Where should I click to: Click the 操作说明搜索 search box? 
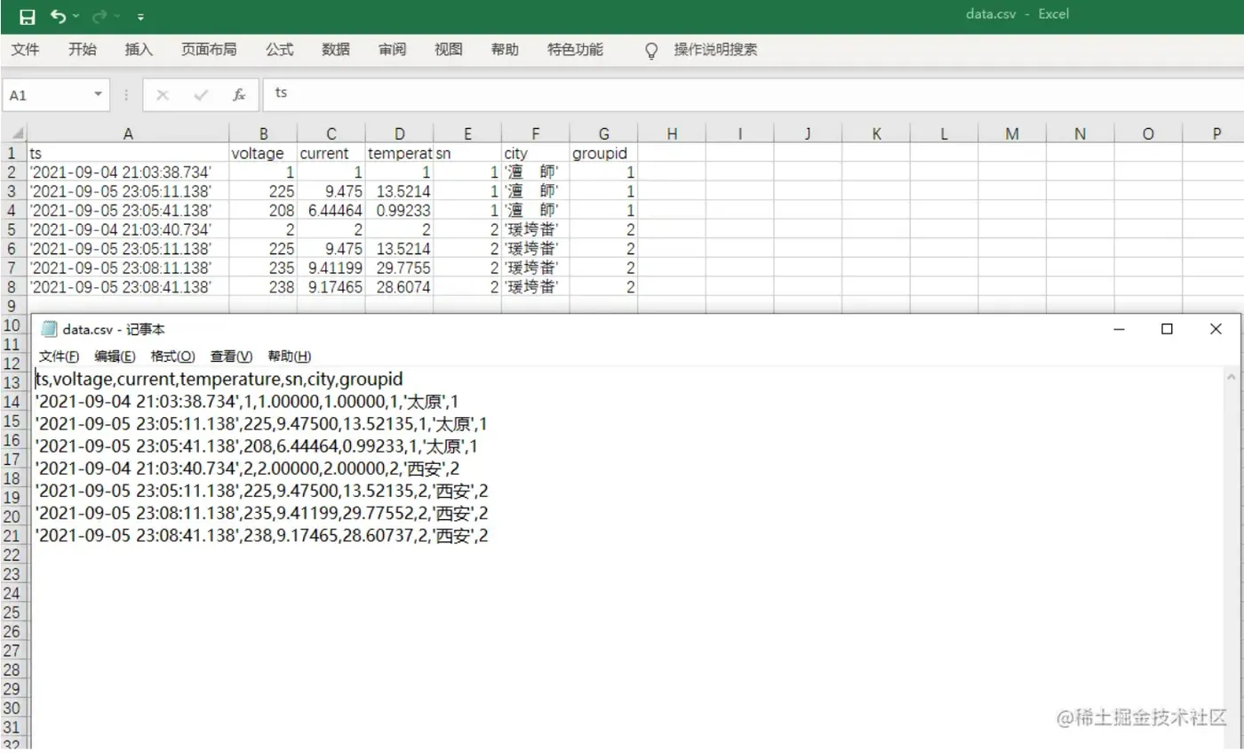click(715, 50)
